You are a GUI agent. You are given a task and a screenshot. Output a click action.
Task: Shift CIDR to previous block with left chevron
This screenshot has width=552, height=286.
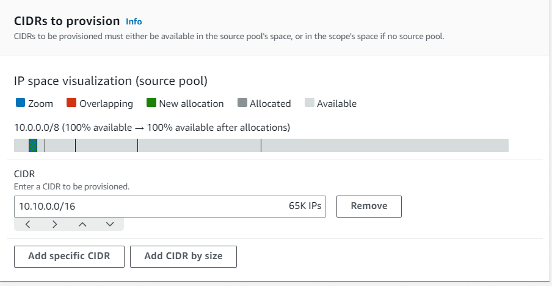(28, 224)
